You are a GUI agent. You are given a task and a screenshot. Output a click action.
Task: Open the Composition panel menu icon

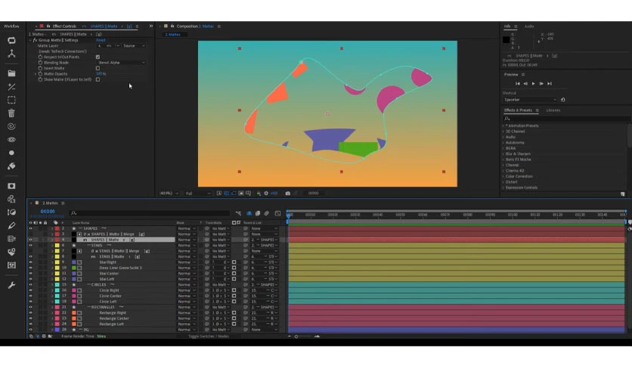pyautogui.click(x=219, y=26)
